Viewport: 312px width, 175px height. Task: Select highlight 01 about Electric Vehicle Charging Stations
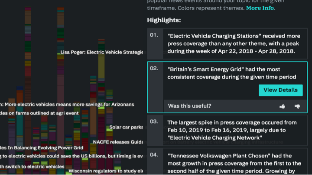pos(227,44)
